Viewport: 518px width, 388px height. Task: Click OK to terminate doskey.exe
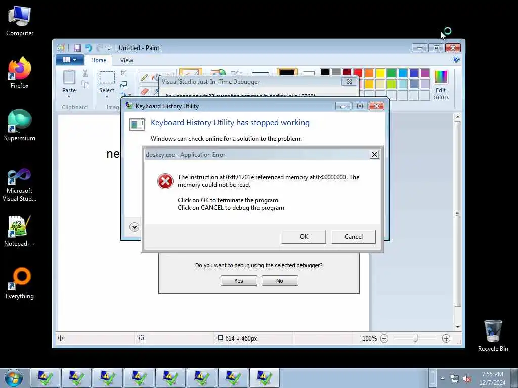[x=304, y=237]
